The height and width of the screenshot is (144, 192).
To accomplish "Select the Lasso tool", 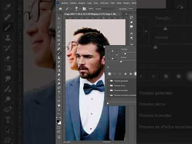I will pos(59,27).
